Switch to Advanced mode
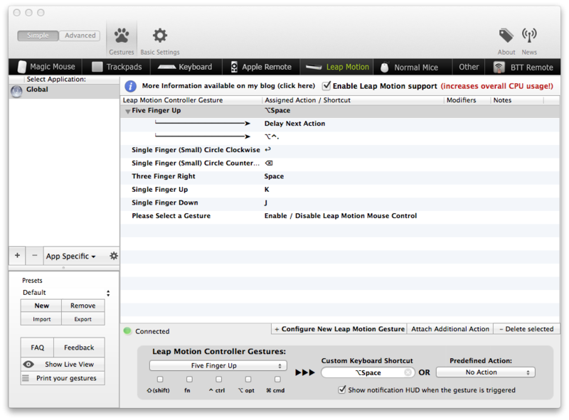569x420 pixels. tap(80, 36)
